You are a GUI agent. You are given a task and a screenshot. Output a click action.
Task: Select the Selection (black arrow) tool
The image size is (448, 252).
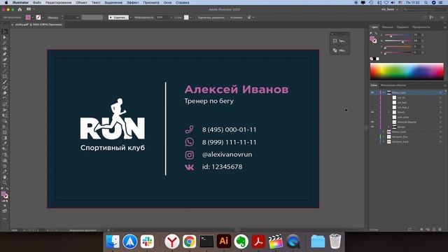click(5, 31)
